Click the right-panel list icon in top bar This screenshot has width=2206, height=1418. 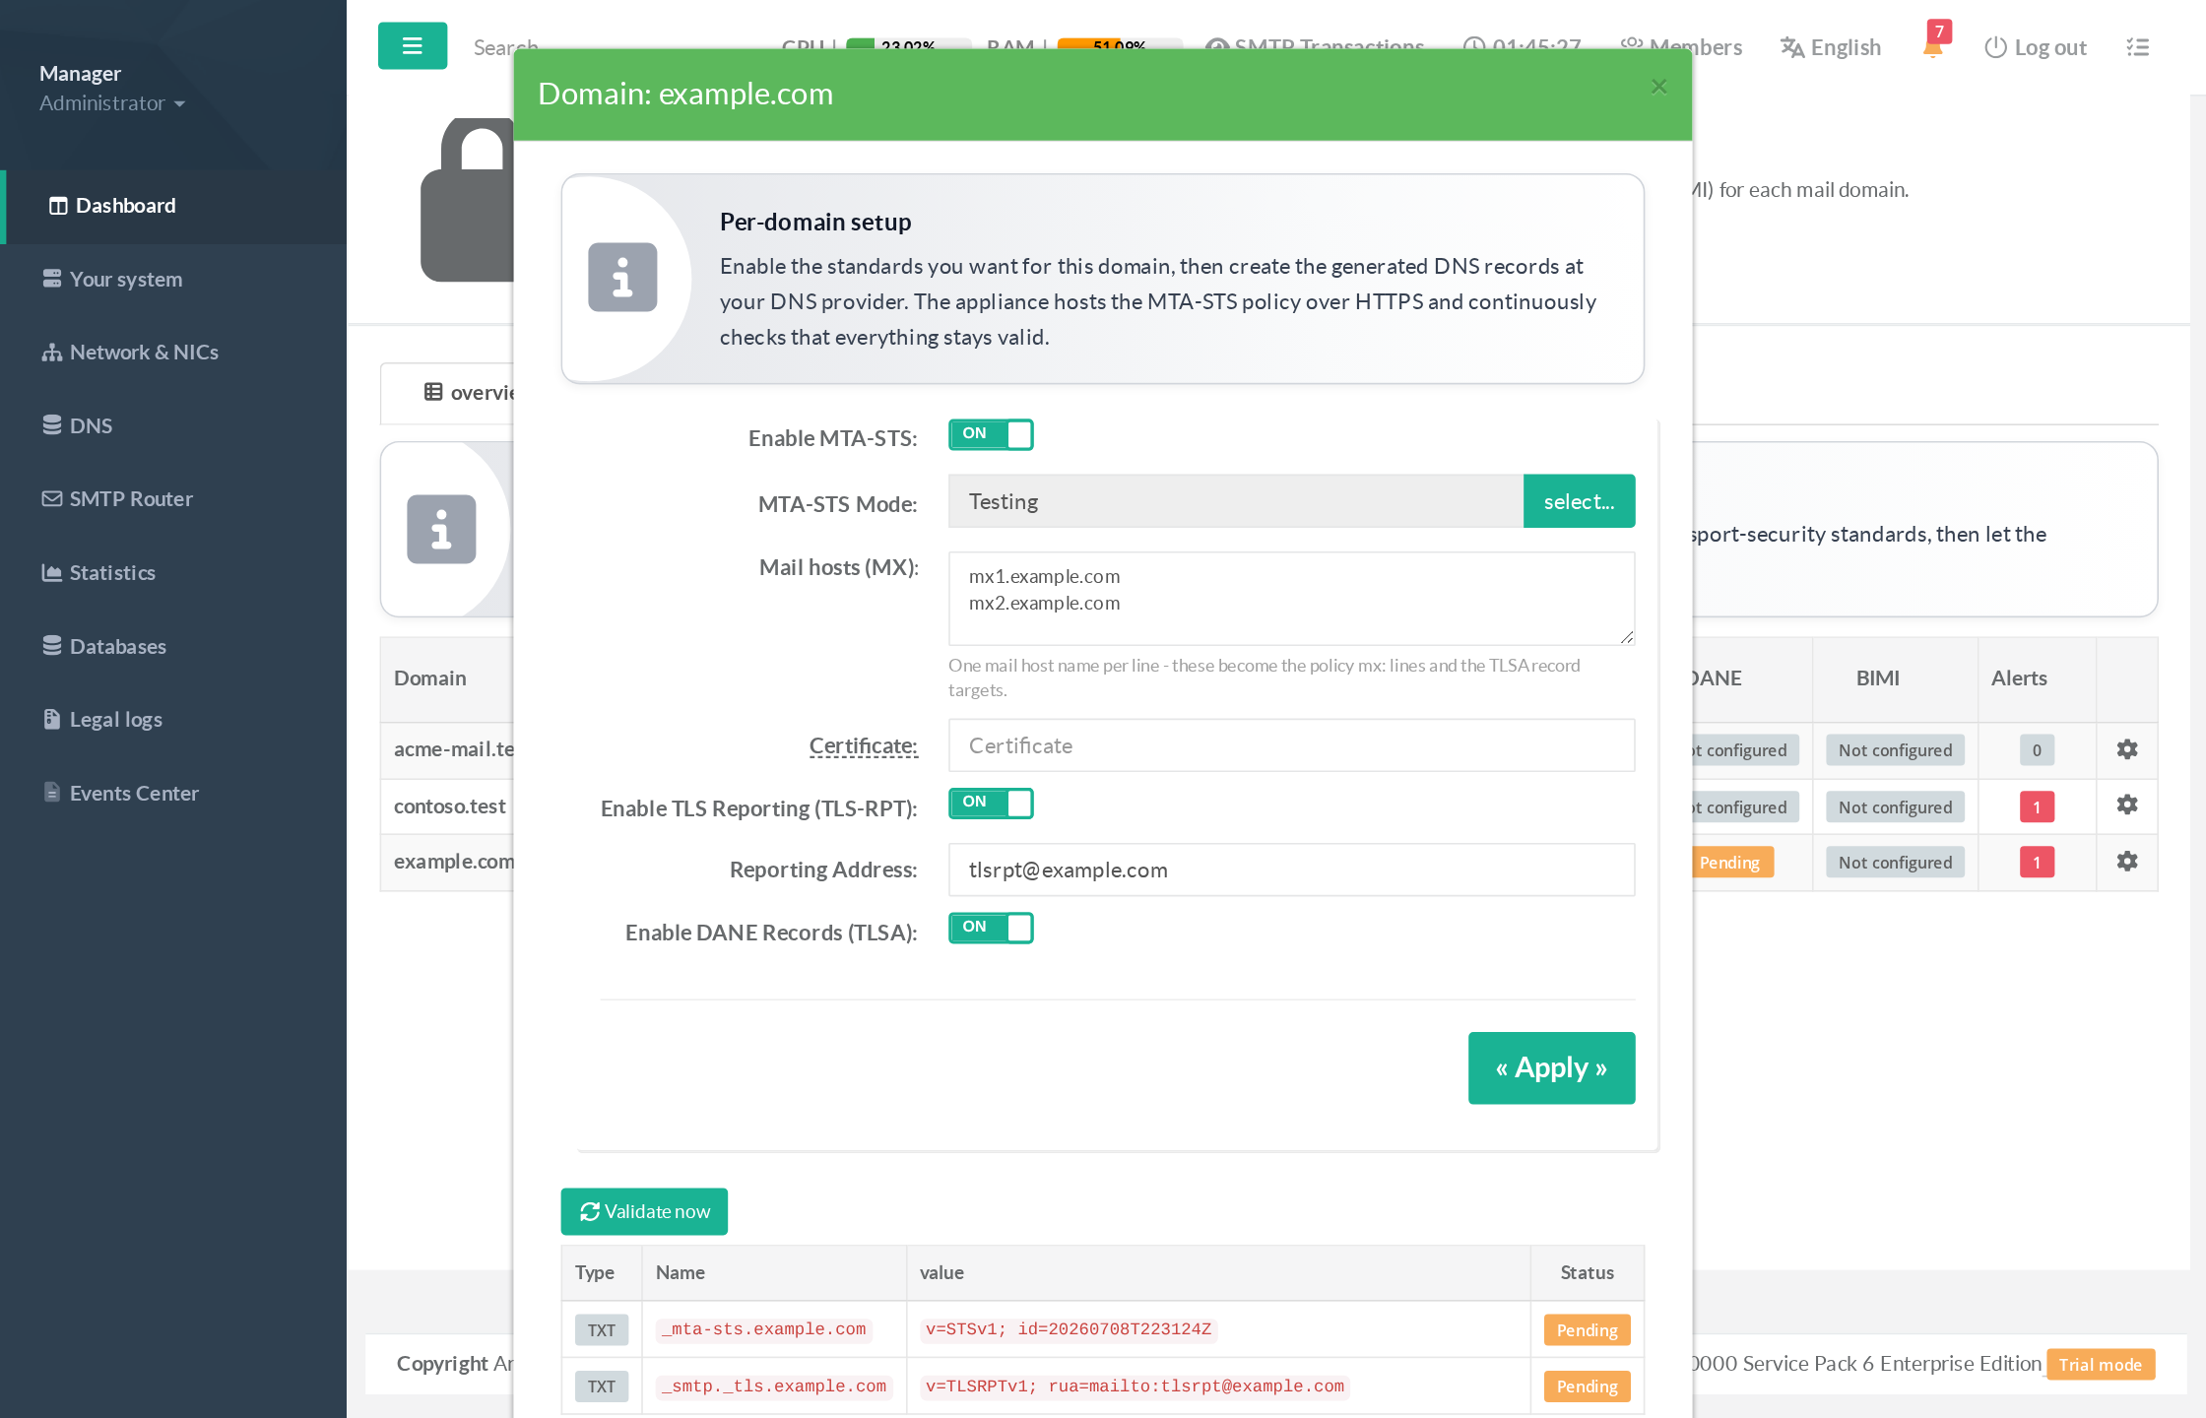[x=2137, y=47]
